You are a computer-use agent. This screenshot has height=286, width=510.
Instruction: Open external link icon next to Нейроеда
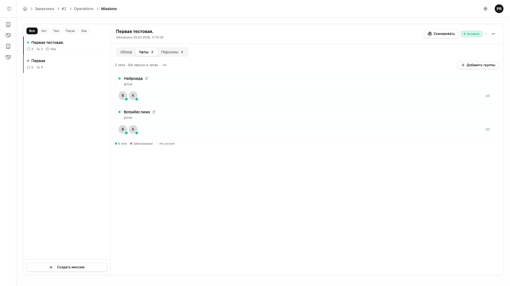pyautogui.click(x=147, y=78)
